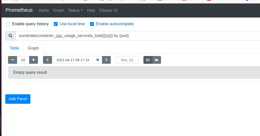Show stacked area graph
Viewport: 260px width, 136px height.
tap(157, 60)
